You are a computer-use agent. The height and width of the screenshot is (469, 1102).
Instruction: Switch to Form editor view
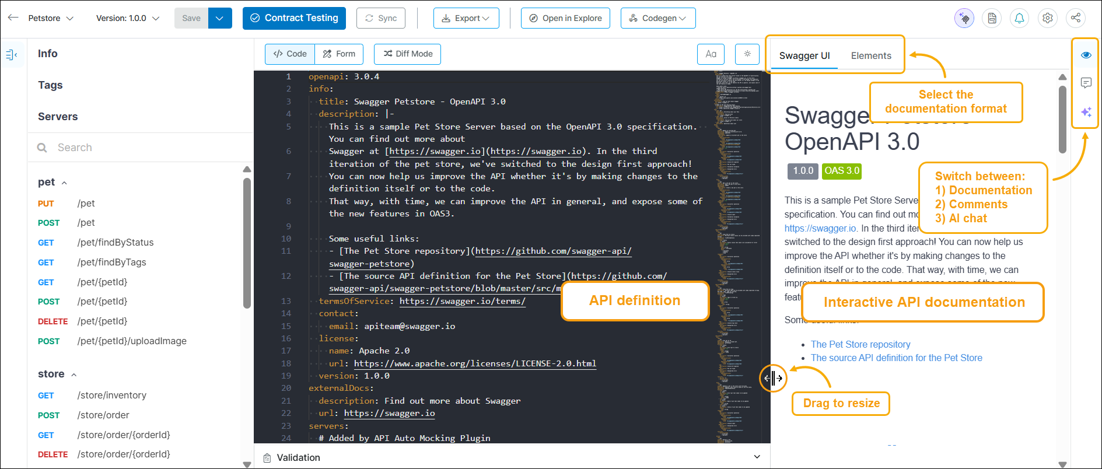(339, 54)
